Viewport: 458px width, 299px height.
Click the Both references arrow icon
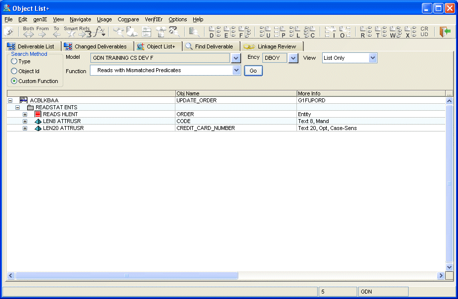tap(29, 34)
